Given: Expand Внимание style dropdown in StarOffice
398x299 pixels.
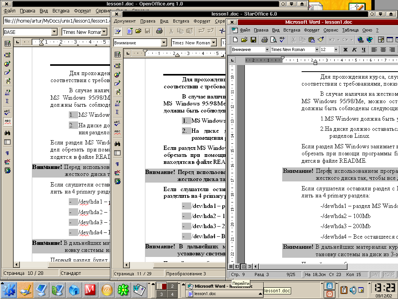Looking at the screenshot, I should coord(164,43).
